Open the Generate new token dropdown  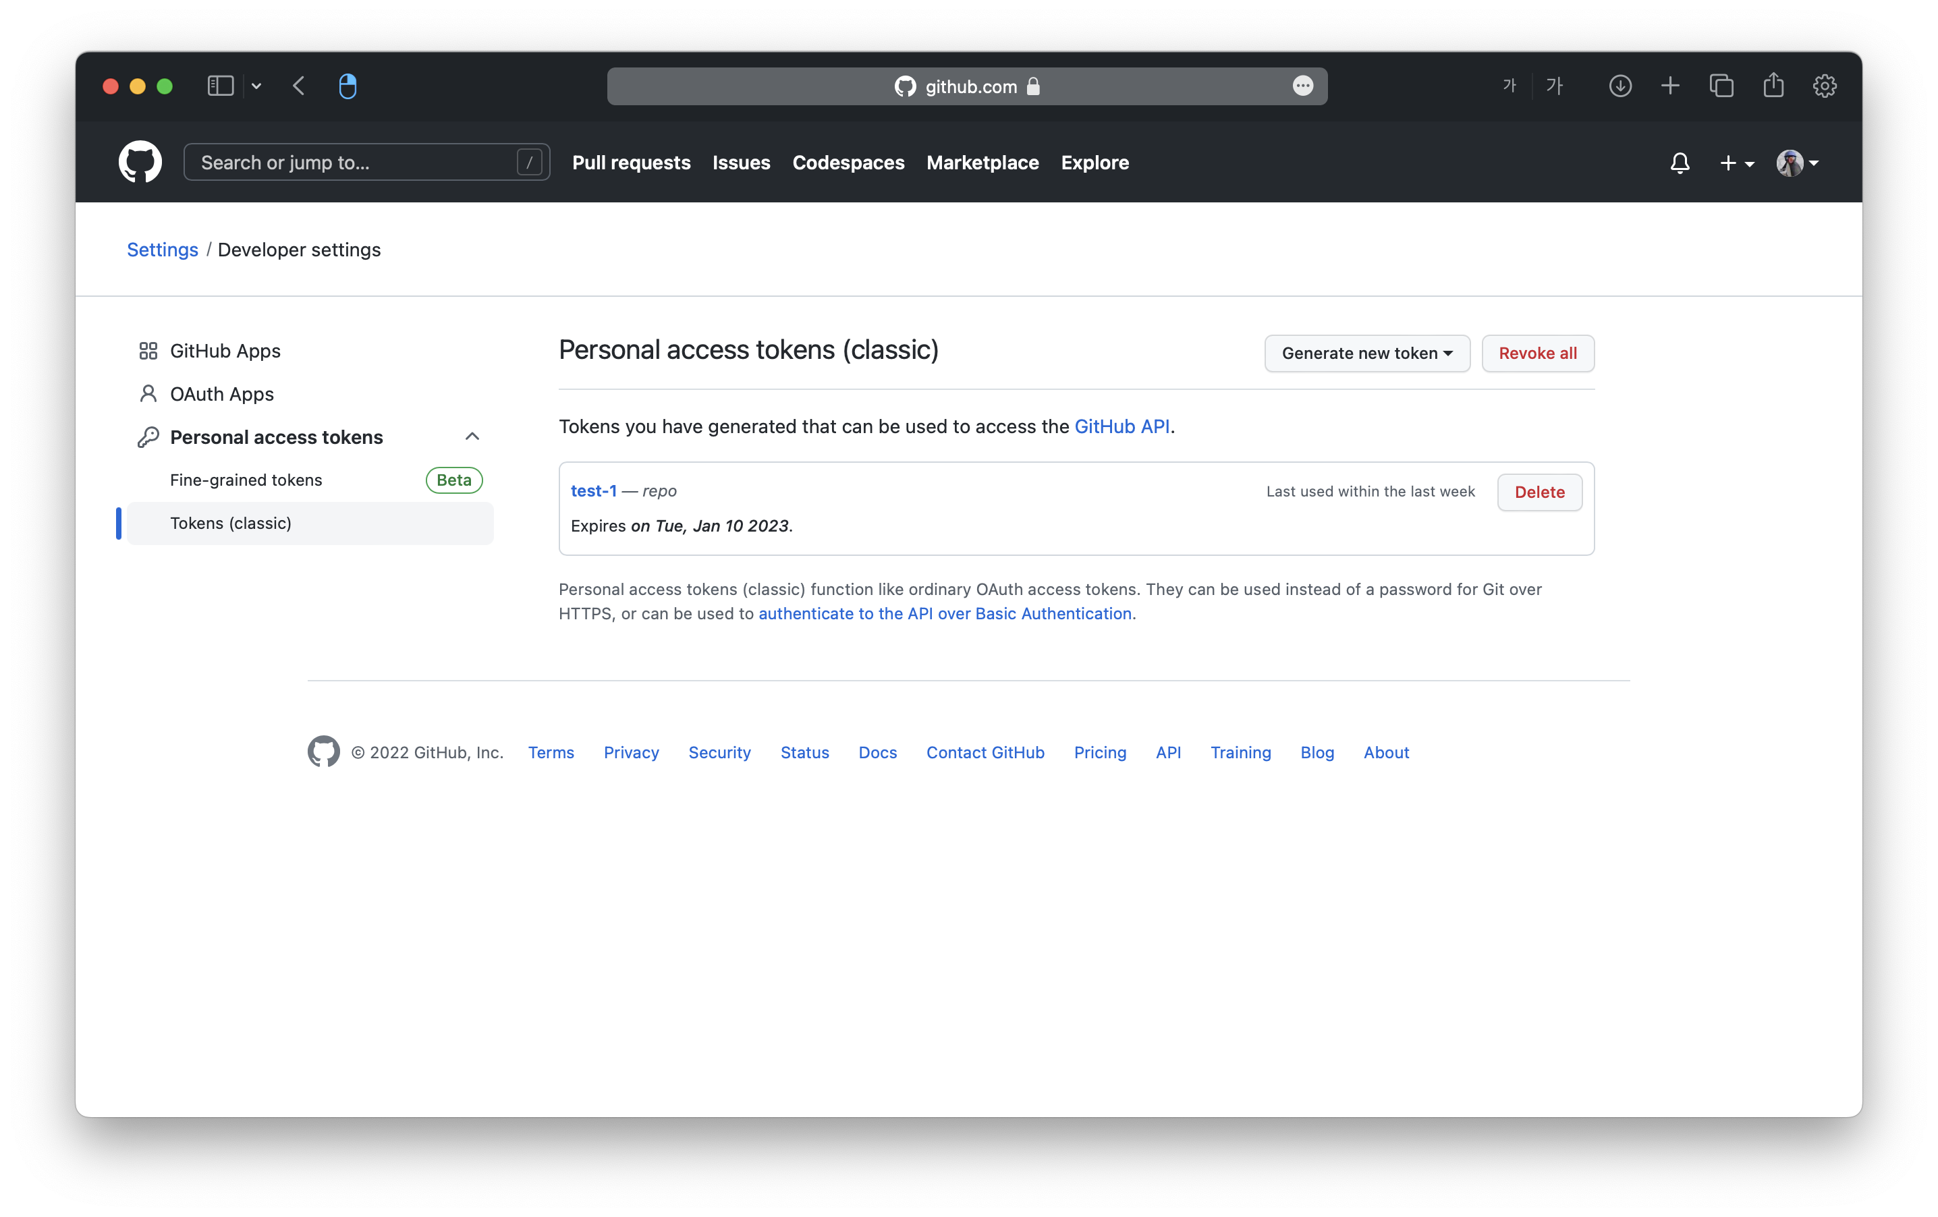pos(1366,353)
